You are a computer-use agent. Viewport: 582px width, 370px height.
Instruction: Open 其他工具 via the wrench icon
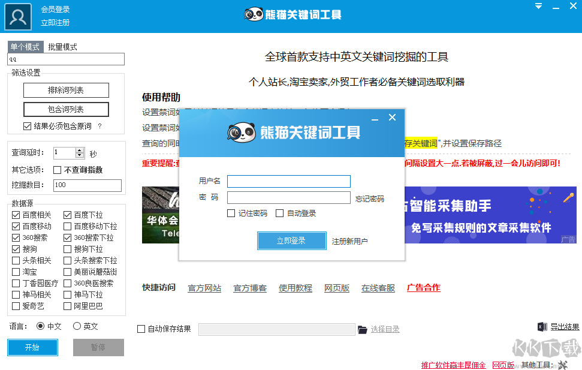(x=562, y=364)
